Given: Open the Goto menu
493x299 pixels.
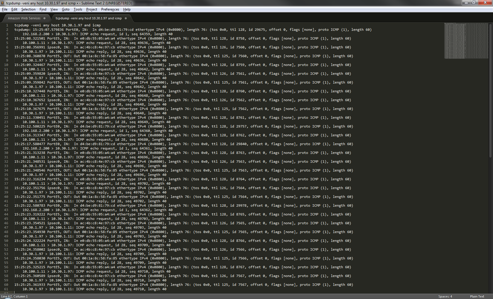Looking at the screenshot, I should (x=65, y=9).
